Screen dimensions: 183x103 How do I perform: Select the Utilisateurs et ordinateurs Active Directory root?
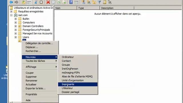click(x=33, y=8)
